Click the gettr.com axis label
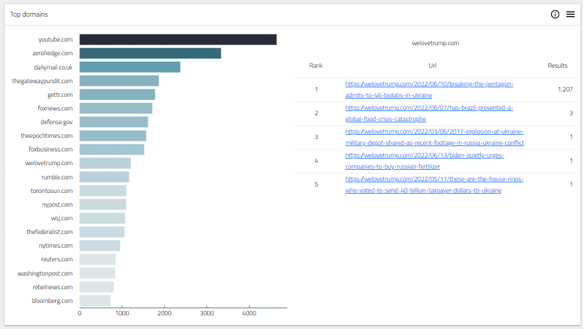The width and height of the screenshot is (583, 329). click(x=60, y=95)
